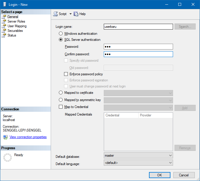Close the Login - New window
Image resolution: width=200 pixels, height=181 pixels.
(193, 4)
